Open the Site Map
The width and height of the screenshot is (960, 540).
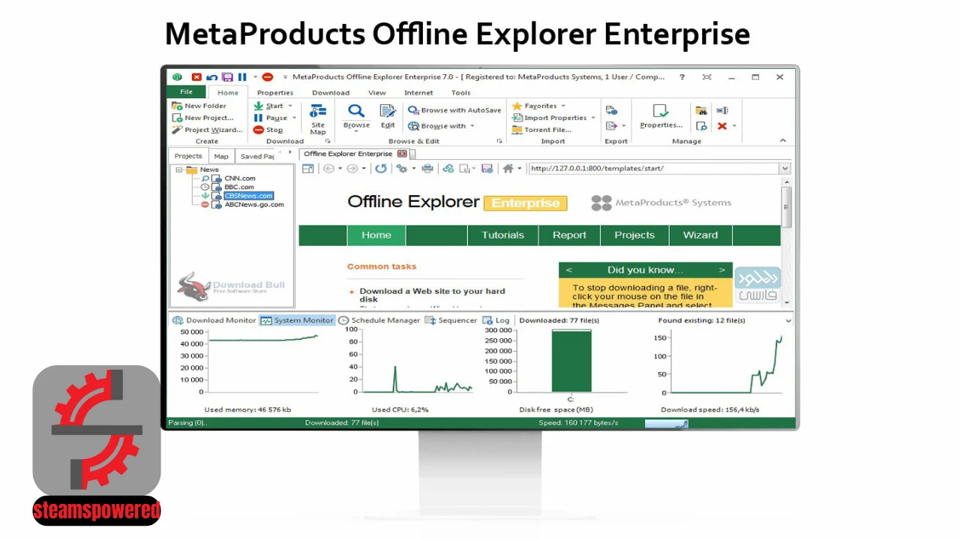(318, 118)
